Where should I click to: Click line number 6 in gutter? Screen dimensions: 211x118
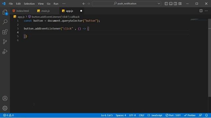pos(17,40)
